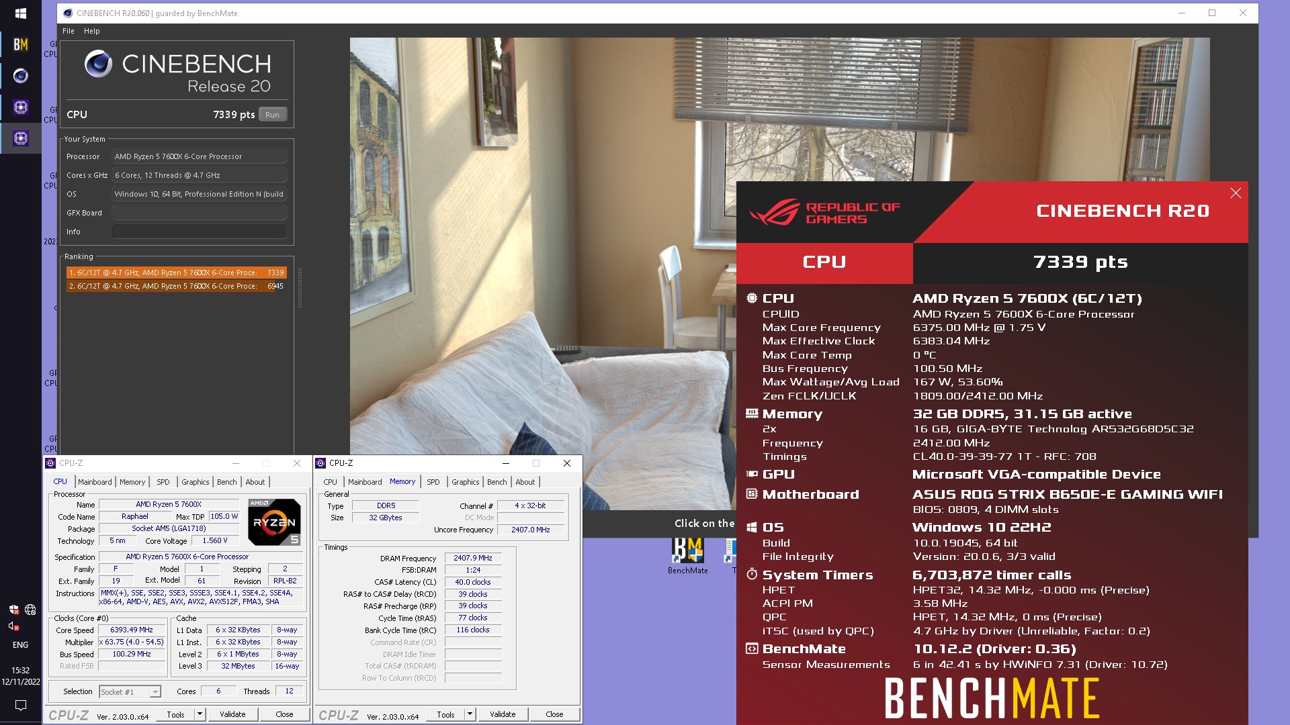Open Bench tab in right CPU-Z window
1290x725 pixels.
(x=497, y=482)
